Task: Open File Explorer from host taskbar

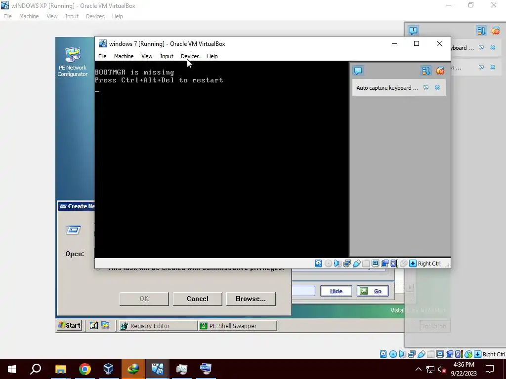Action: [x=60, y=369]
